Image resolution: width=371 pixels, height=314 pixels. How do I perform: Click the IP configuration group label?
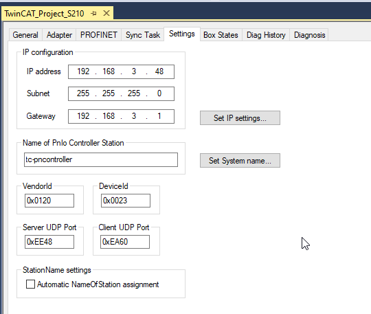pyautogui.click(x=48, y=52)
